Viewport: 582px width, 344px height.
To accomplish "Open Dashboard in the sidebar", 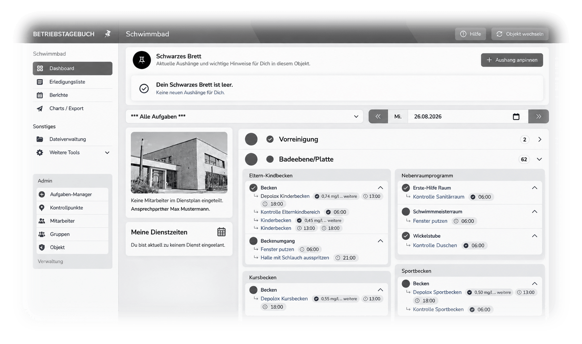I will 72,68.
